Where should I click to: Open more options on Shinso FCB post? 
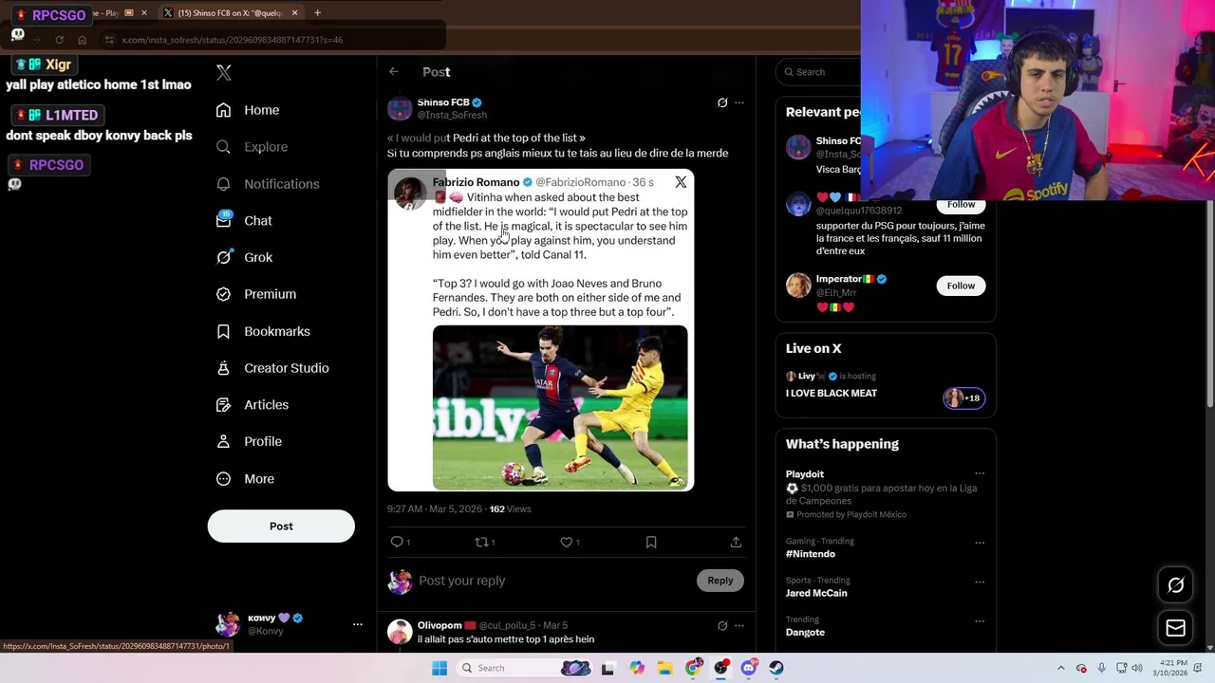[x=739, y=102]
